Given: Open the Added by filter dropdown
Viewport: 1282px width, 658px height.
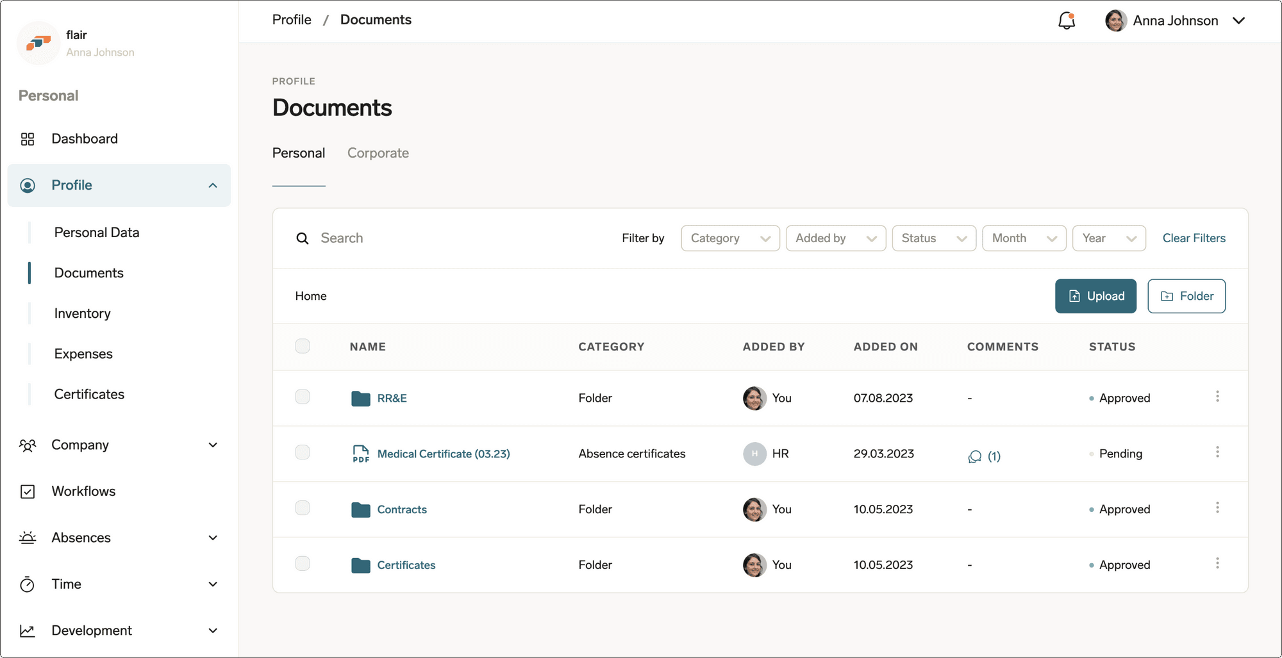Looking at the screenshot, I should [x=836, y=238].
